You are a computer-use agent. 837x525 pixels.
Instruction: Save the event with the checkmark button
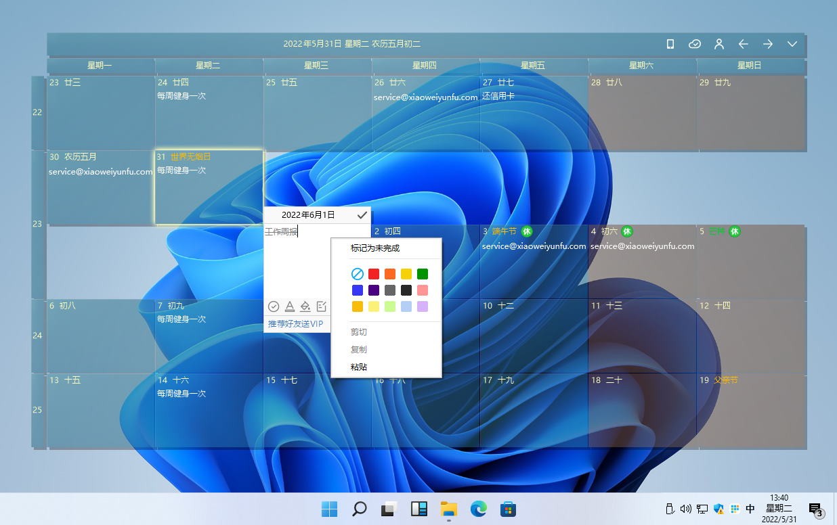click(x=362, y=214)
